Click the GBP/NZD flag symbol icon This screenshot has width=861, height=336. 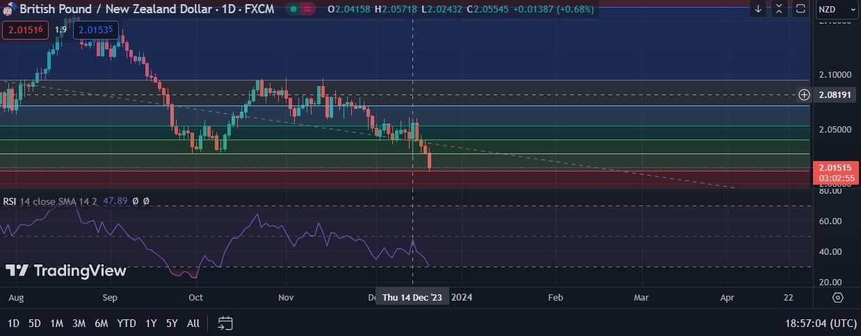[x=10, y=10]
